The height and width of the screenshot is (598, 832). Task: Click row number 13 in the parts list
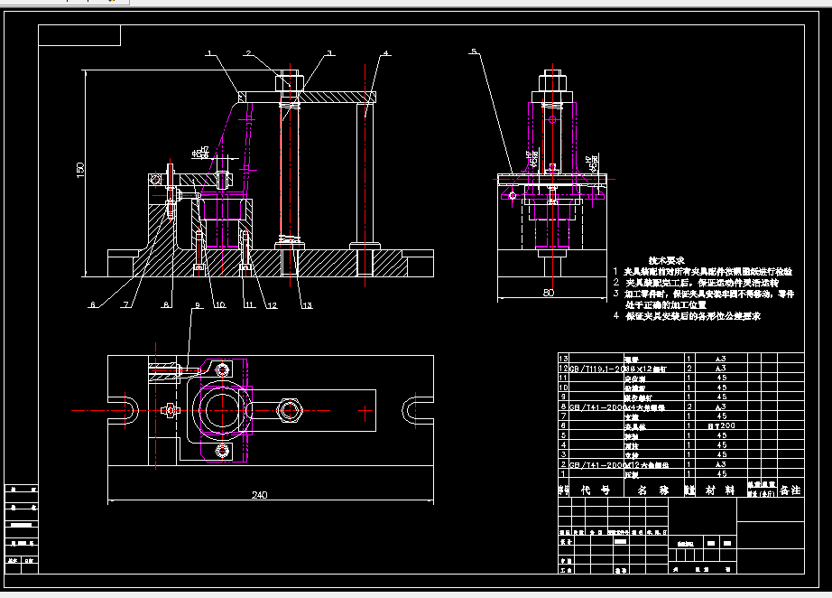563,359
